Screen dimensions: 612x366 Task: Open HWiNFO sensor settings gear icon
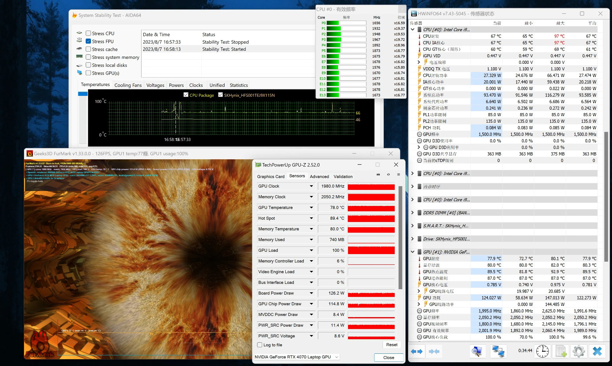tap(579, 351)
